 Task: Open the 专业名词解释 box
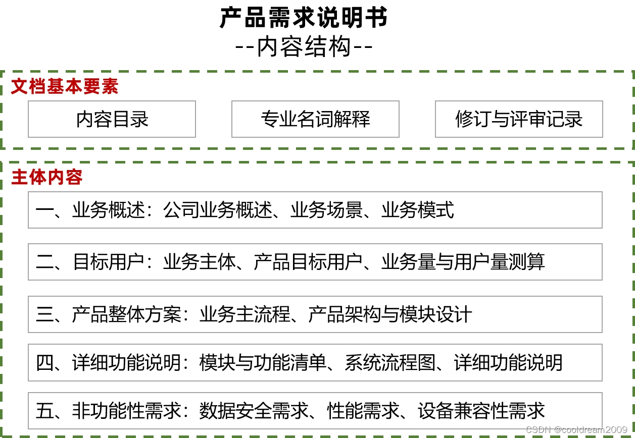pyautogui.click(x=315, y=119)
